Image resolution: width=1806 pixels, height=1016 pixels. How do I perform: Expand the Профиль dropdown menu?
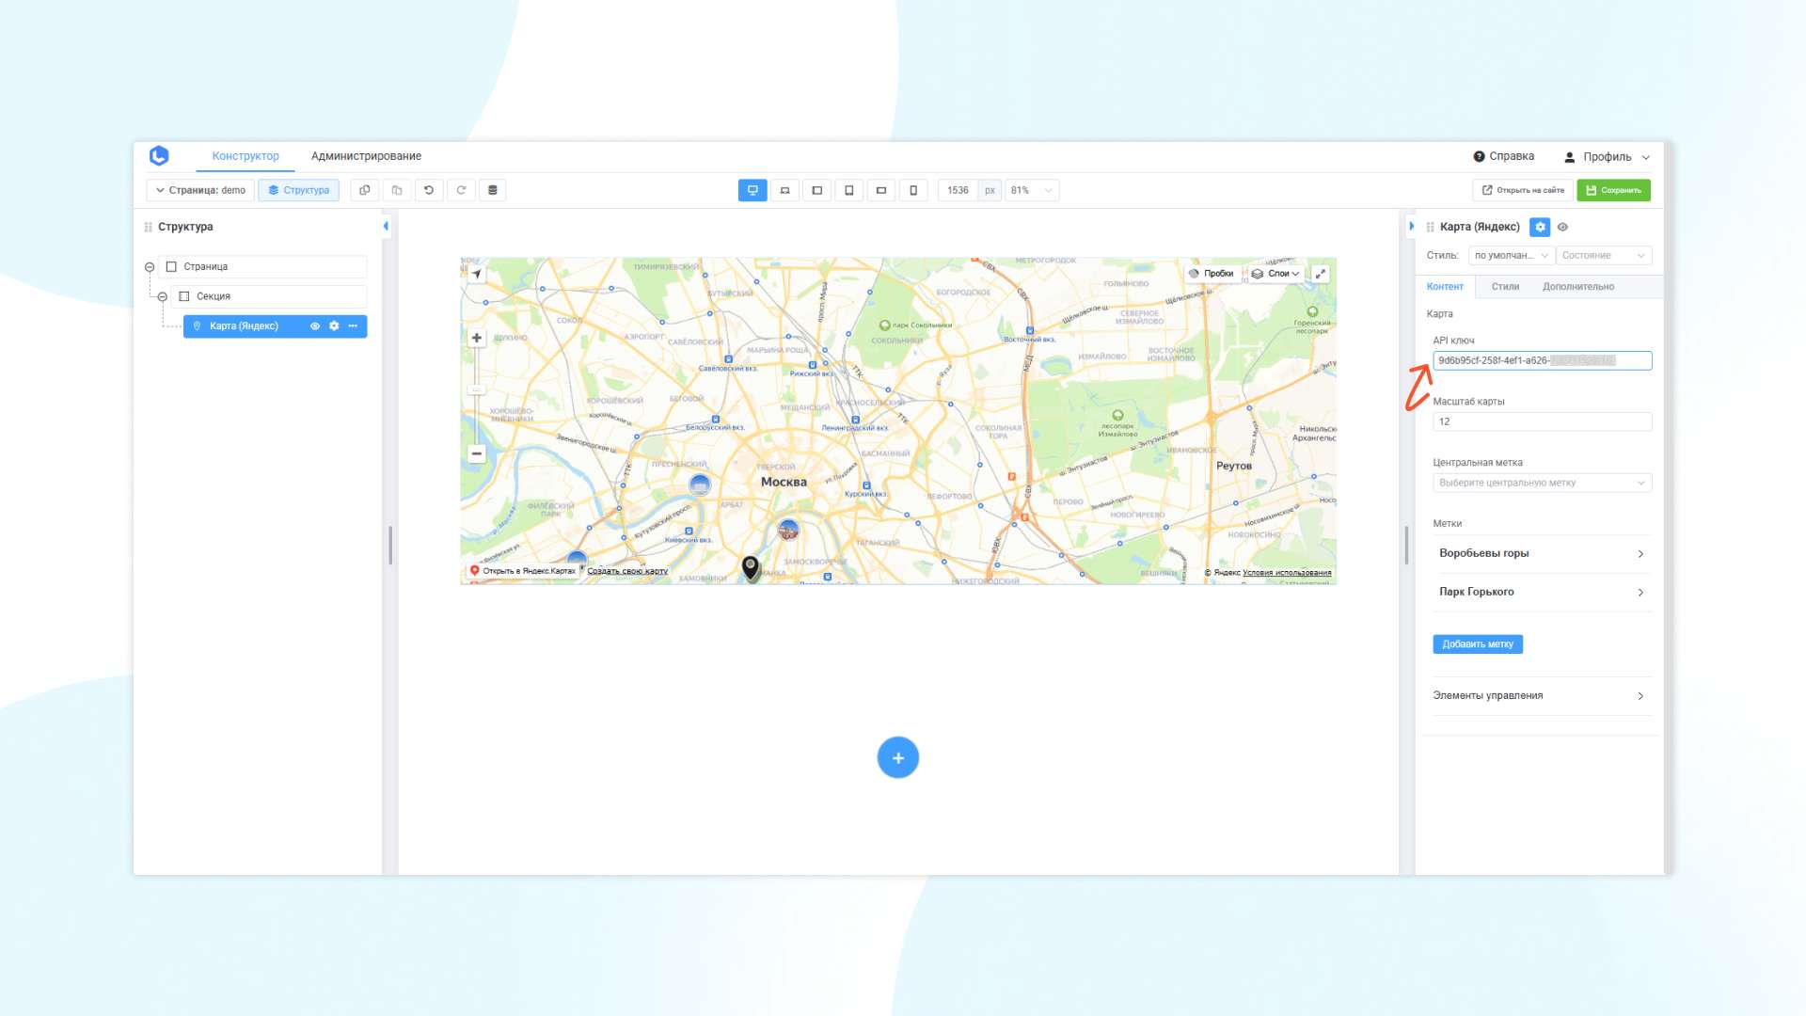pyautogui.click(x=1607, y=157)
